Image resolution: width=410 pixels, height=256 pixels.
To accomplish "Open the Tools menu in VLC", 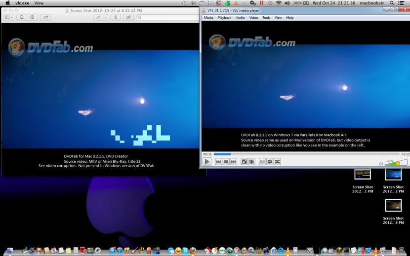I will point(266,18).
